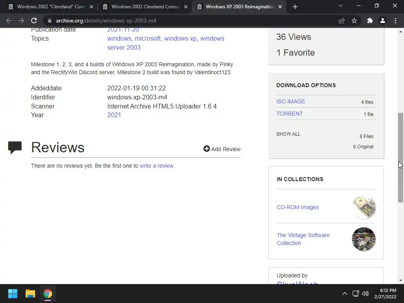
Task: Open the Windows Start button
Action: pyautogui.click(x=13, y=294)
